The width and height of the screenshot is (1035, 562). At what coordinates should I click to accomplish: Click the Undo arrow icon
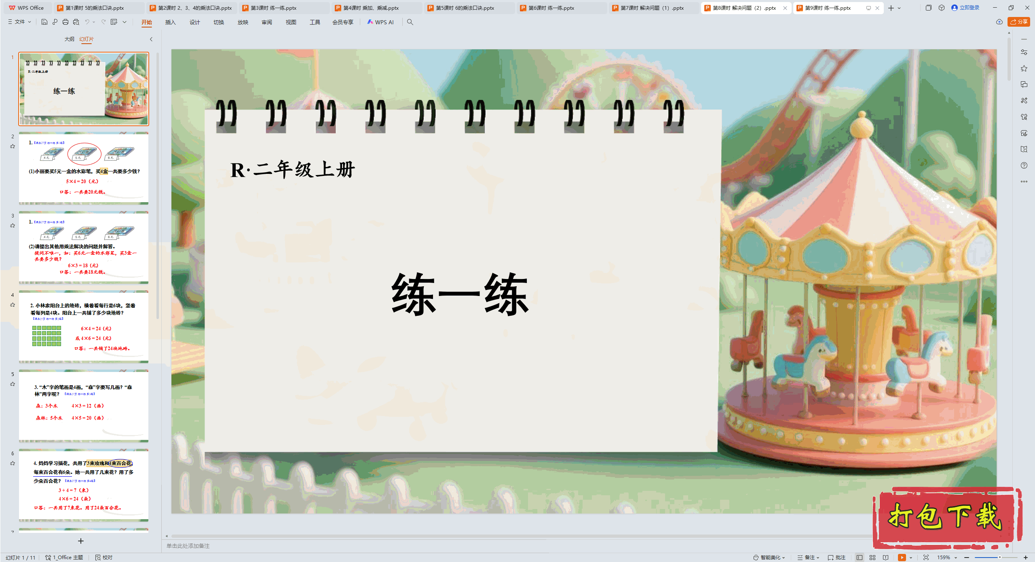click(87, 22)
